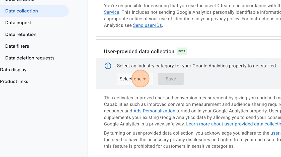Expand the Product links section
Image resolution: width=281 pixels, height=157 pixels.
[14, 82]
